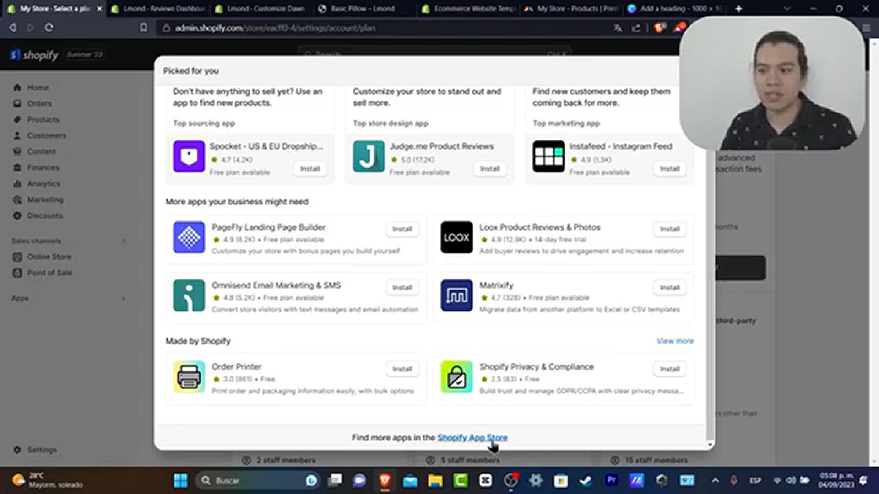The height and width of the screenshot is (494, 879).
Task: Click the PageFly Landing Page Builder icon
Action: pyautogui.click(x=189, y=237)
